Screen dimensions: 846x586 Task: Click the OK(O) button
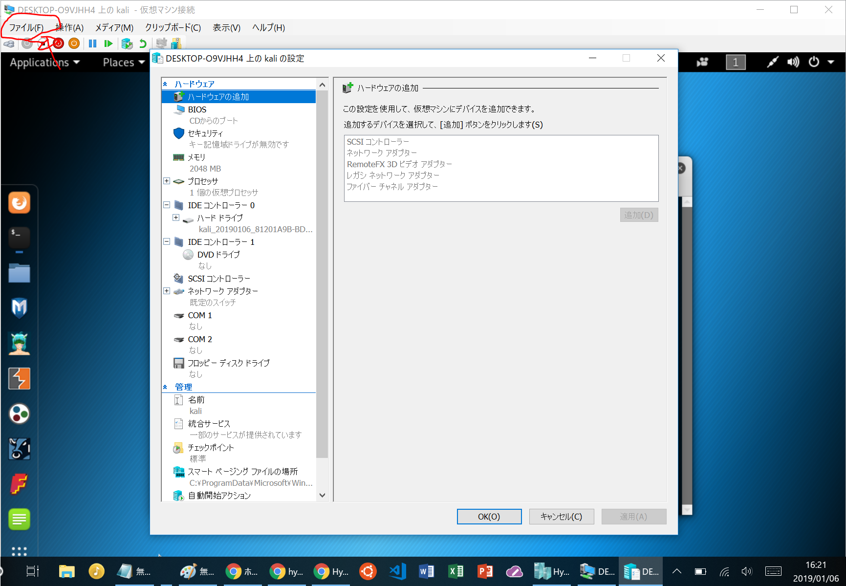[489, 517]
